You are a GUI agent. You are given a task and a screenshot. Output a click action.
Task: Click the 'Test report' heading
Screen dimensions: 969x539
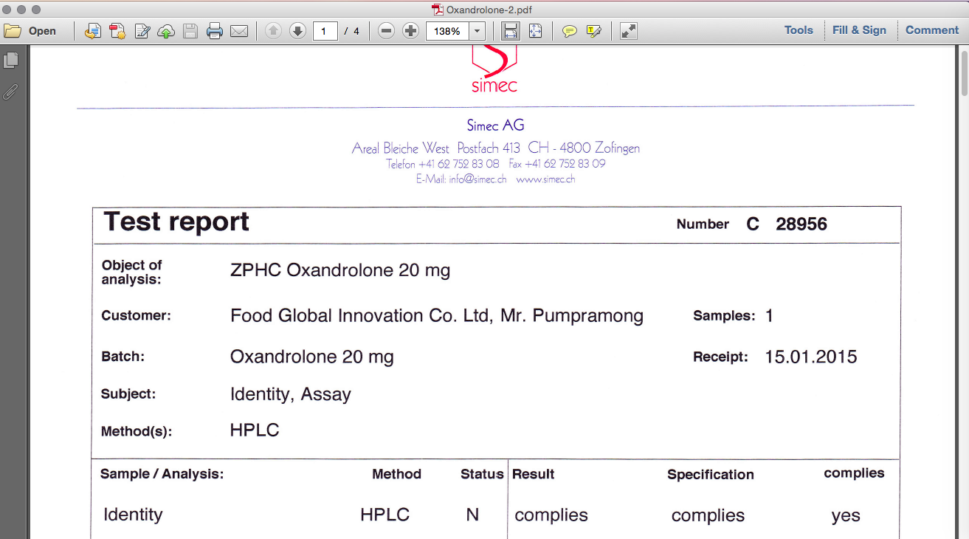coord(176,222)
